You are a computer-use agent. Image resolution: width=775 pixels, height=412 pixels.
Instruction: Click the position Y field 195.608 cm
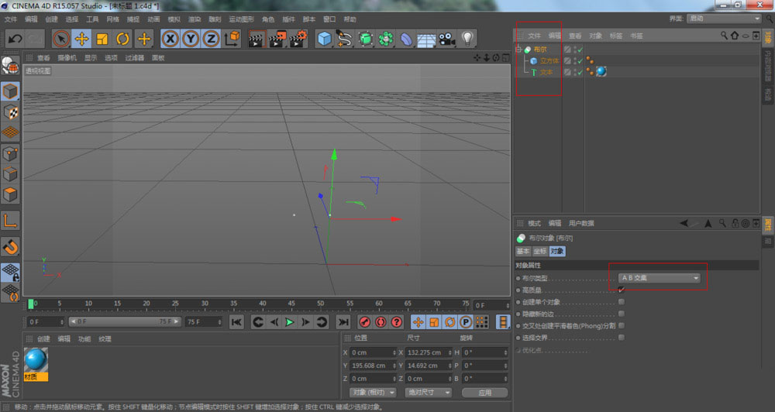(374, 366)
